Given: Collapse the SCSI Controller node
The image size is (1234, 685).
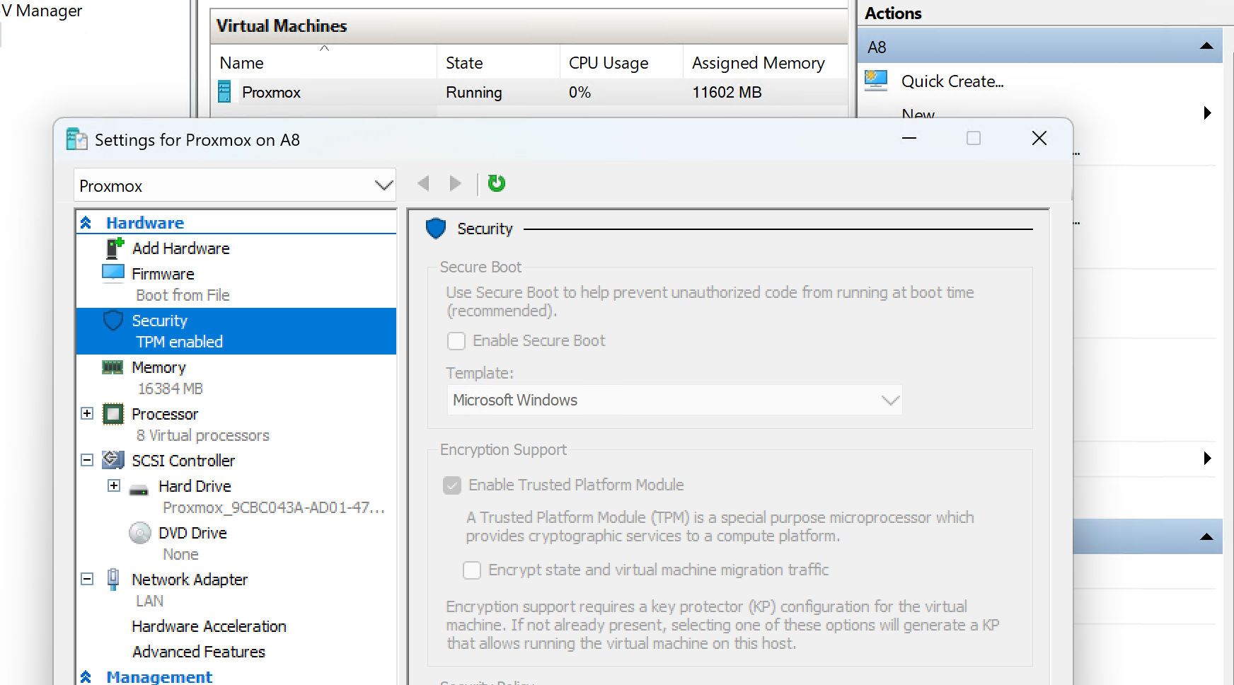Looking at the screenshot, I should click(87, 460).
